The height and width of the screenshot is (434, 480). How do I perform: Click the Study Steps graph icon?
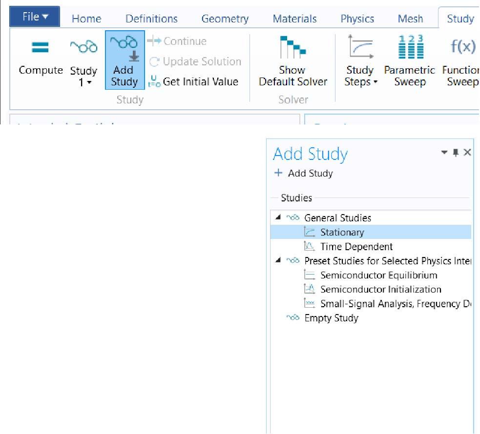point(361,46)
